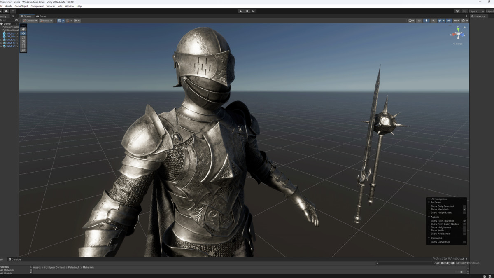Viewport: 494px width, 278px height.
Task: Click the blue Z axis cone
Action: (462, 35)
